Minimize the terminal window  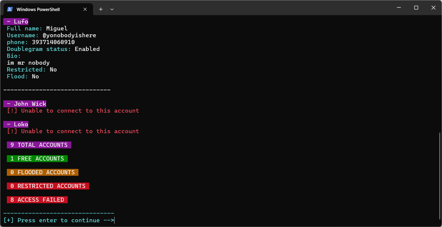[399, 8]
